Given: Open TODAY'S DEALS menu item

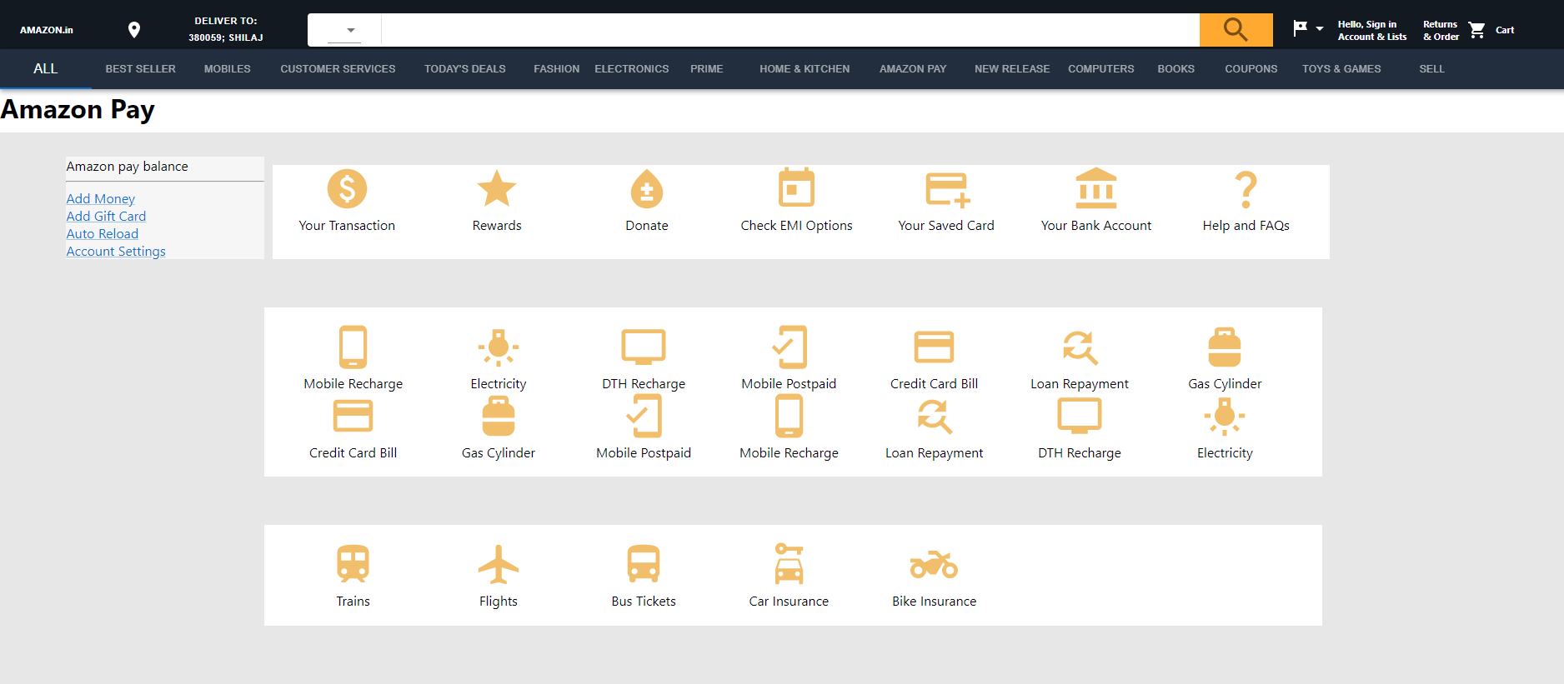Looking at the screenshot, I should [464, 69].
